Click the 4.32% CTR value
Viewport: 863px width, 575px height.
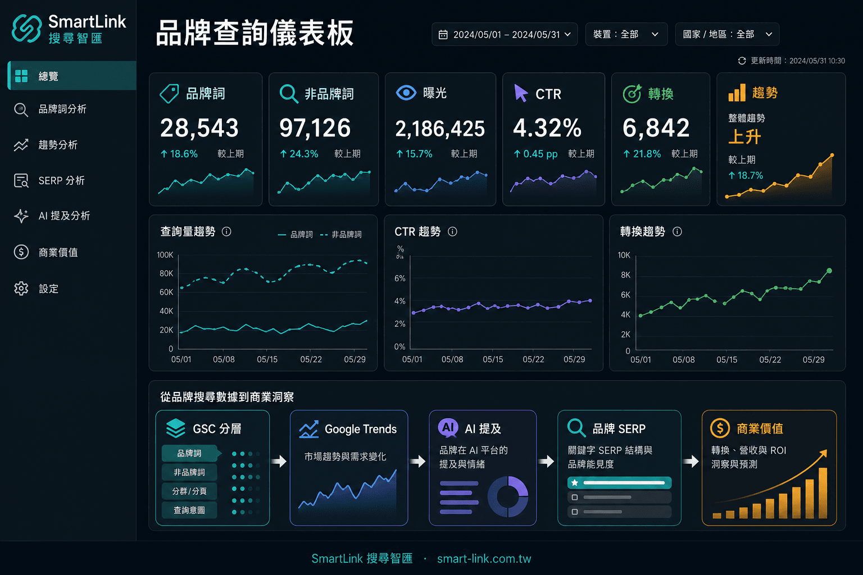pyautogui.click(x=547, y=128)
